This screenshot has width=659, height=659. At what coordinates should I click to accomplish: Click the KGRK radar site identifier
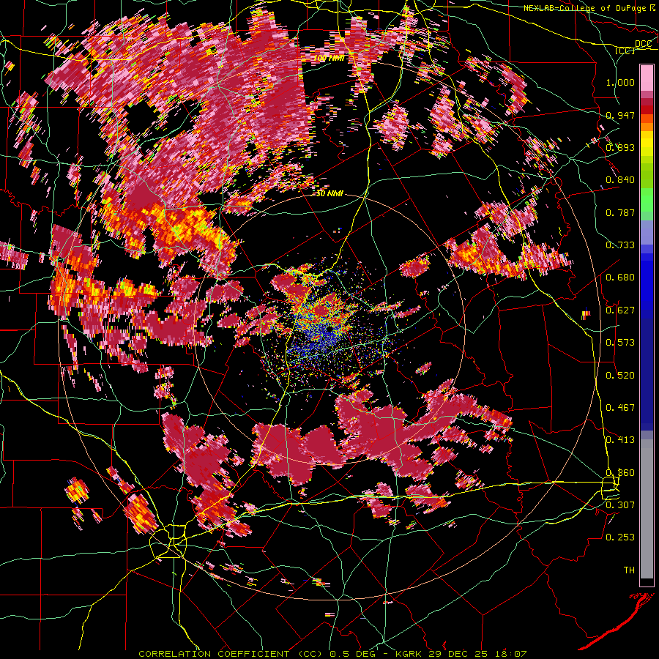pyautogui.click(x=410, y=654)
